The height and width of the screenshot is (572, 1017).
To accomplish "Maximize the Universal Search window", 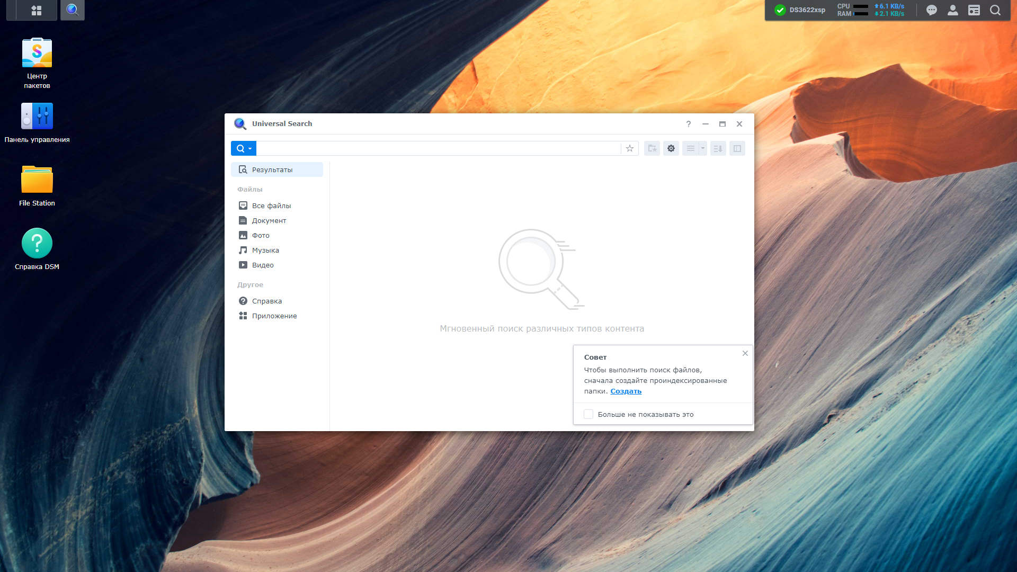I will point(722,124).
